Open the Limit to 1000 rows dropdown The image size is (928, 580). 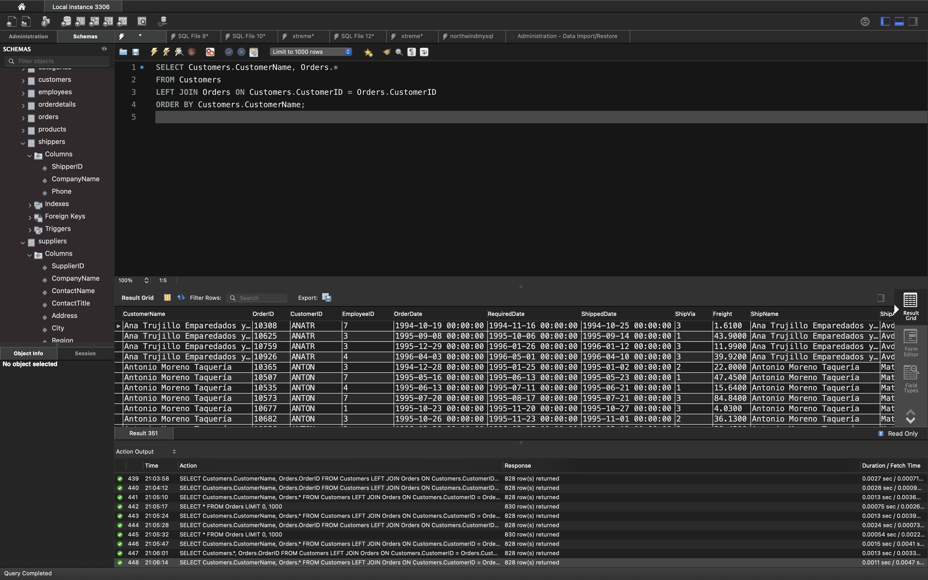(x=310, y=52)
